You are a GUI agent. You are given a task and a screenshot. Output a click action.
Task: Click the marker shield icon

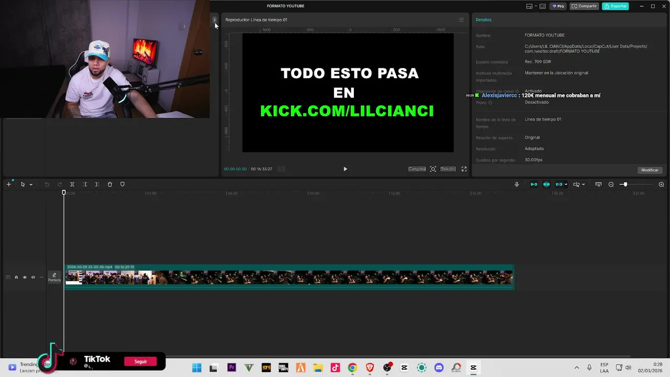(122, 184)
